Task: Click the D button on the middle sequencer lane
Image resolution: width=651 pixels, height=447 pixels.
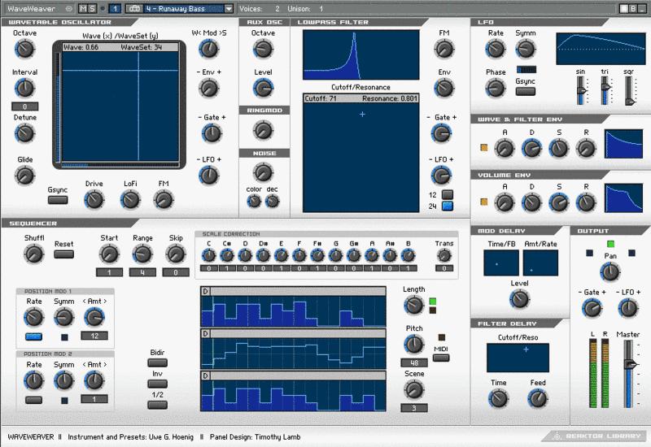Action: pyautogui.click(x=205, y=334)
